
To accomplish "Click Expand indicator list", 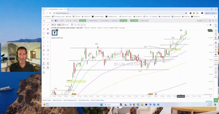I will tap(57, 38).
